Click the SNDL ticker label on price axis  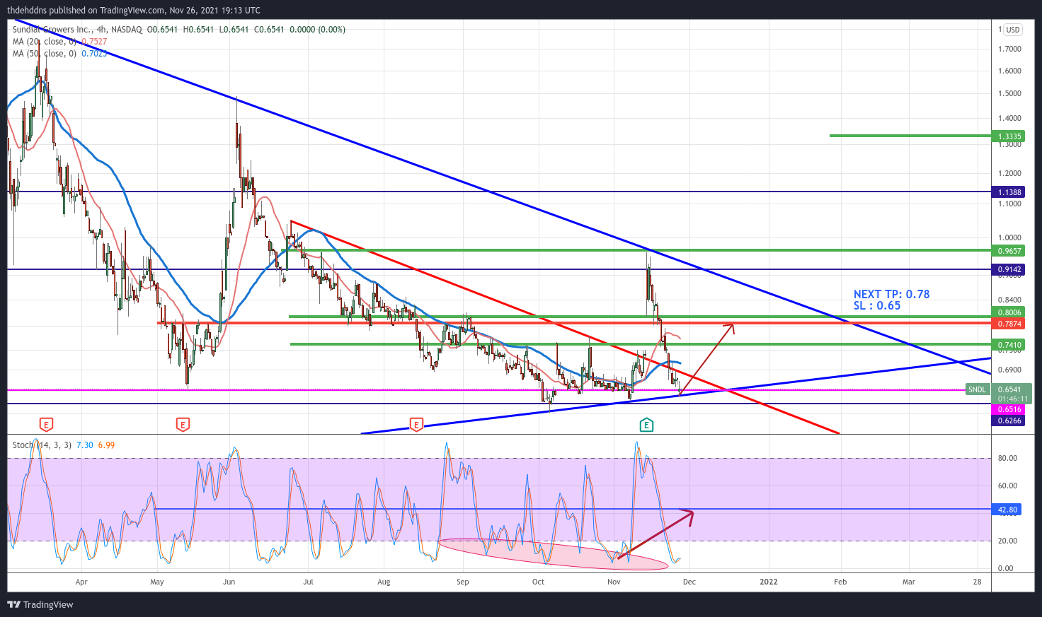(977, 389)
